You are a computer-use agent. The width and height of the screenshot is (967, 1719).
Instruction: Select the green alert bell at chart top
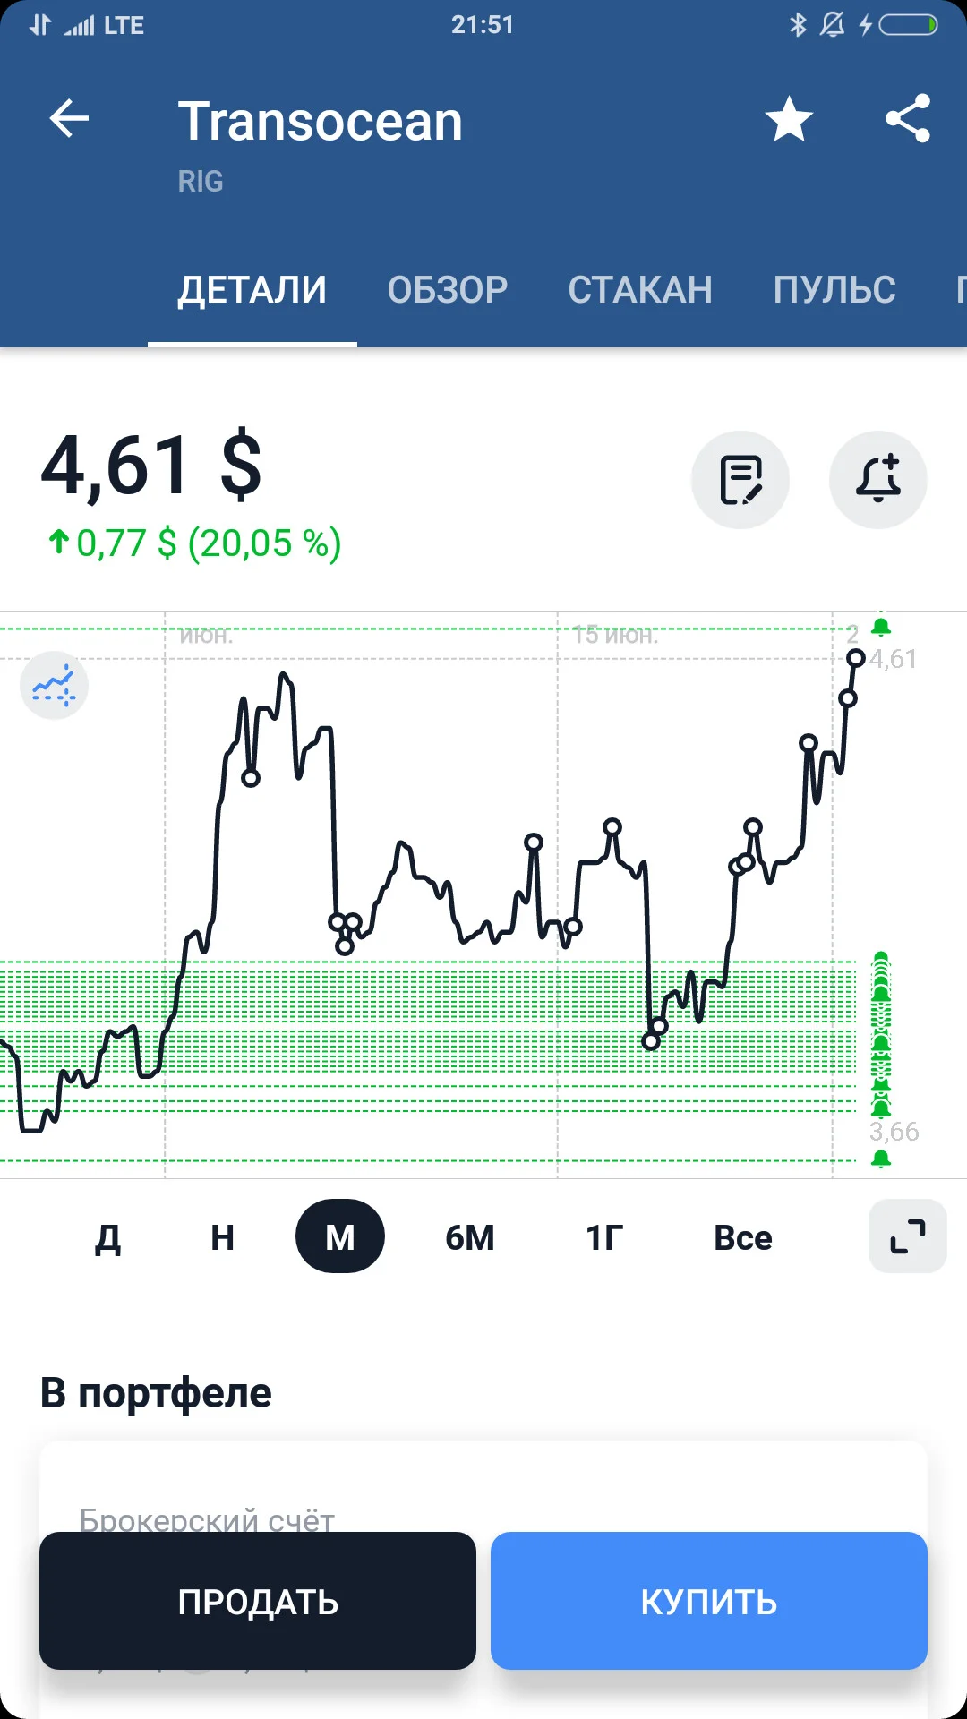click(x=881, y=626)
